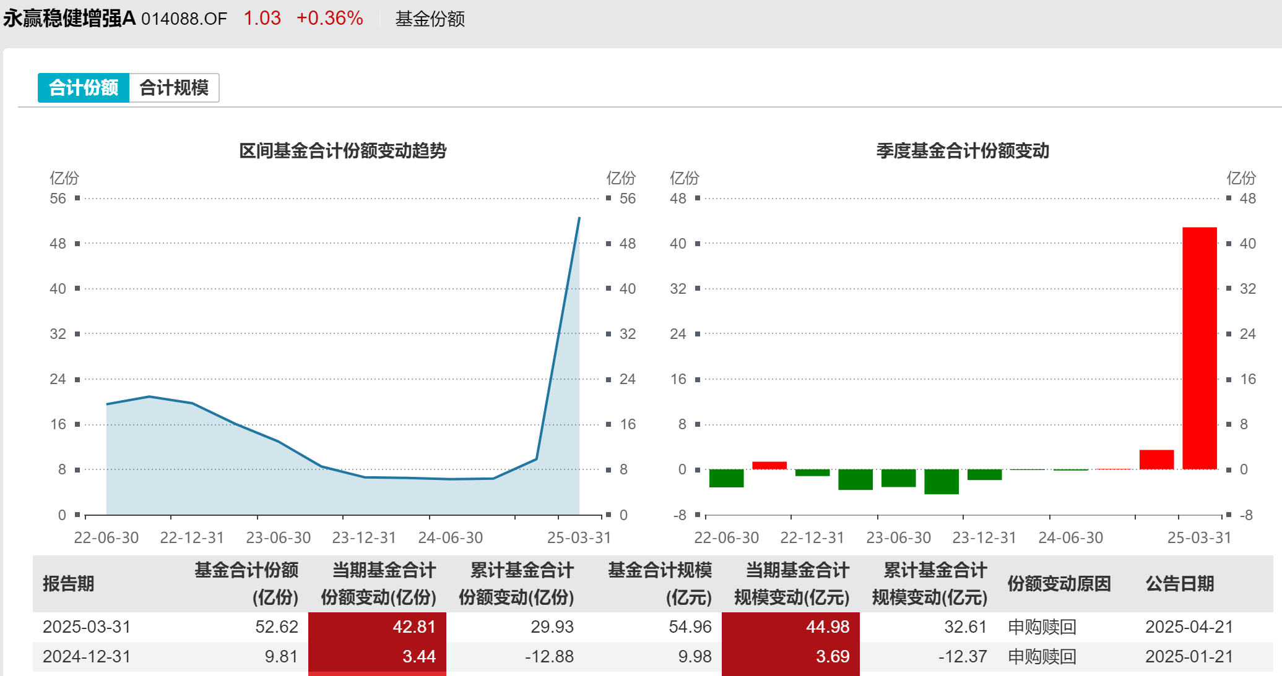Click the red cell showing 42.81

[377, 627]
